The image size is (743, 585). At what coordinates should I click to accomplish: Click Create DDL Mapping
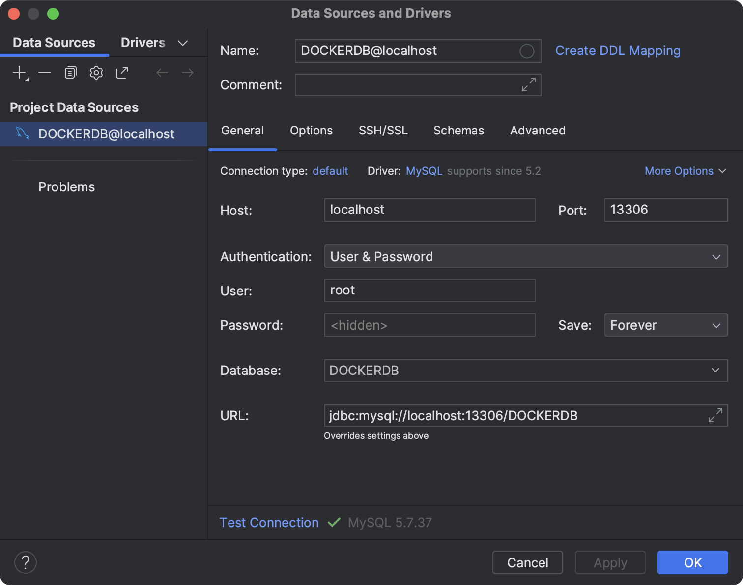(x=618, y=51)
